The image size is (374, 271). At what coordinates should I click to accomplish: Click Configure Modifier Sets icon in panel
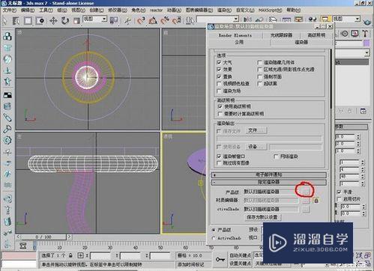pyautogui.click(x=363, y=111)
